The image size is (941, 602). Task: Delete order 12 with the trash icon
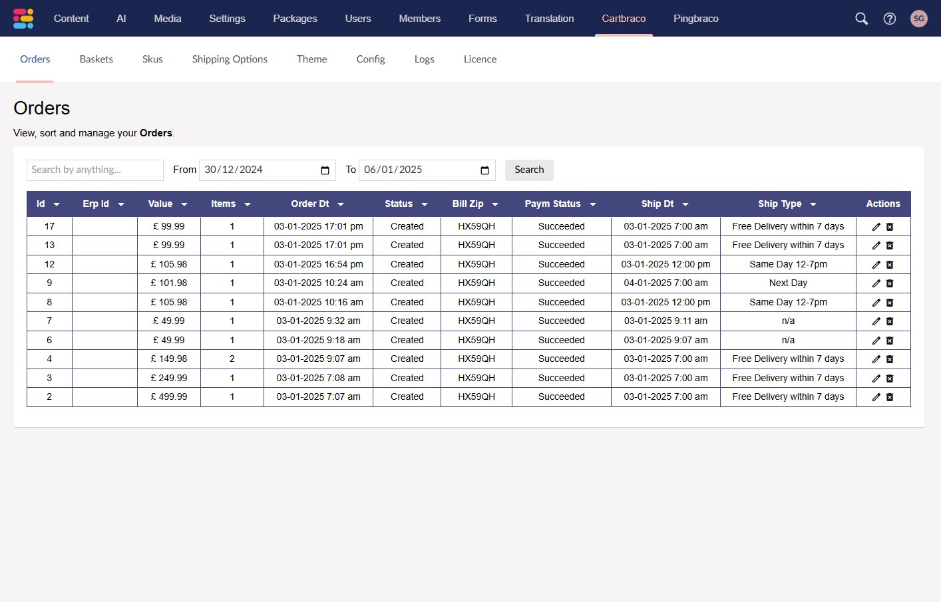tap(890, 265)
